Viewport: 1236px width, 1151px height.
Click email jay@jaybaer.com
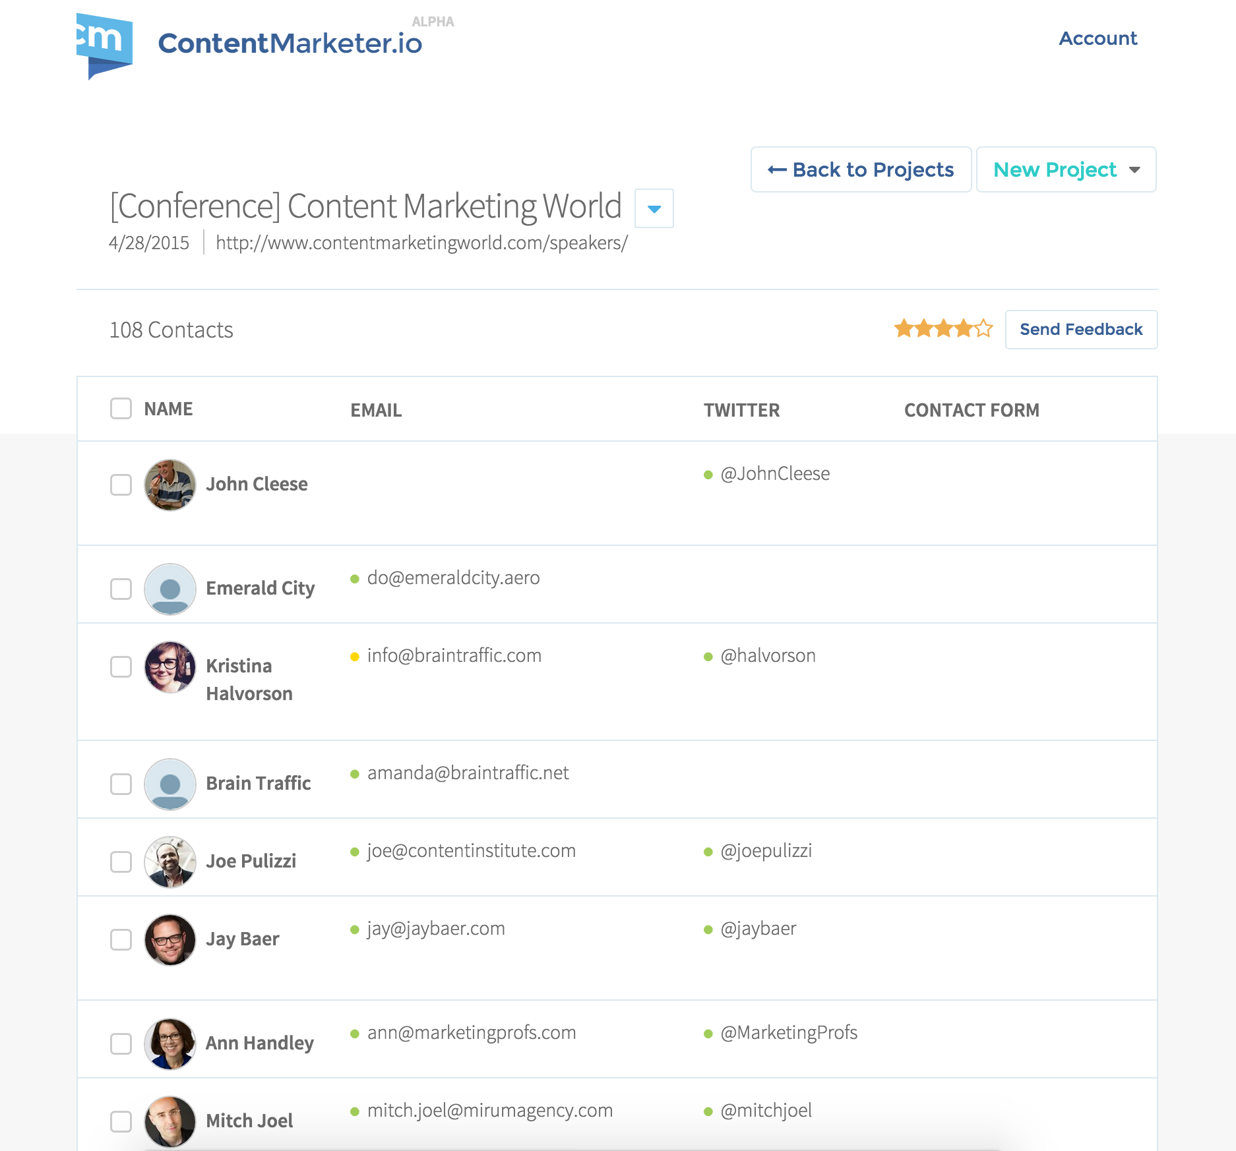point(436,928)
